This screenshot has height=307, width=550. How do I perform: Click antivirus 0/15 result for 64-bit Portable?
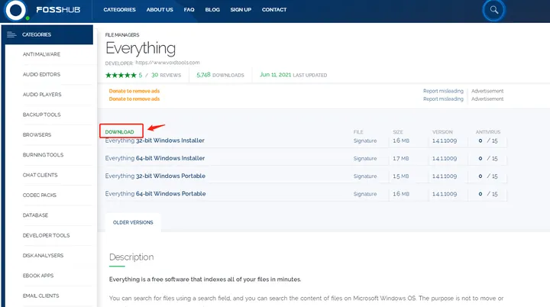488,194
